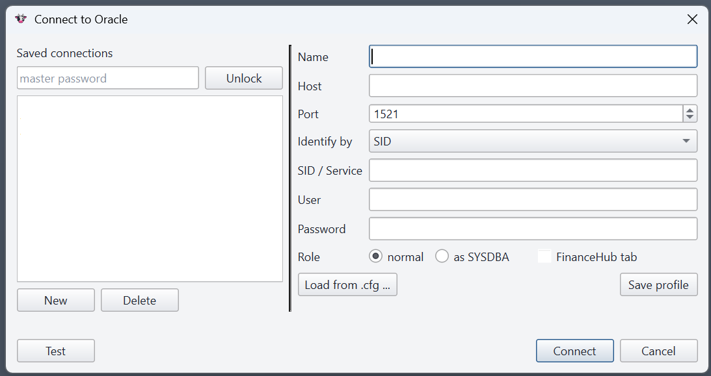
Task: Focus the Password input field
Action: tap(533, 229)
